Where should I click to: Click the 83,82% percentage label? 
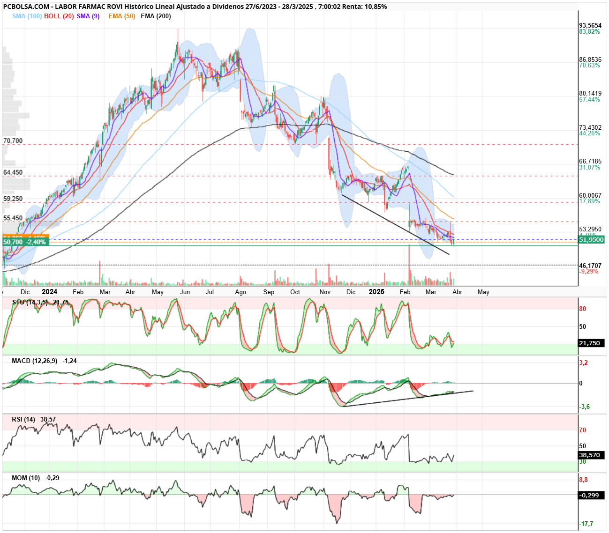click(589, 31)
